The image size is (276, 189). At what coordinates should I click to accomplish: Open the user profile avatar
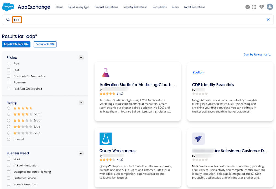pos(270,7)
